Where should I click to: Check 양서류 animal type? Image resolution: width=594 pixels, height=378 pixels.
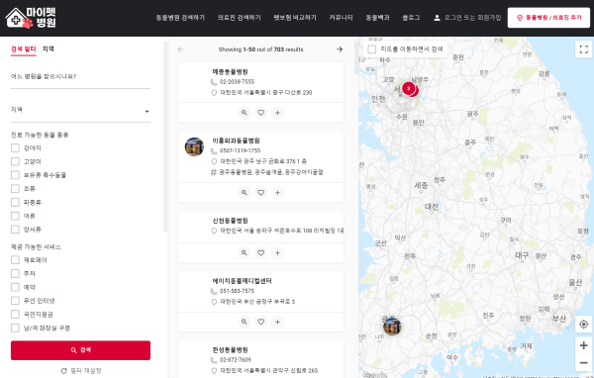pyautogui.click(x=15, y=230)
